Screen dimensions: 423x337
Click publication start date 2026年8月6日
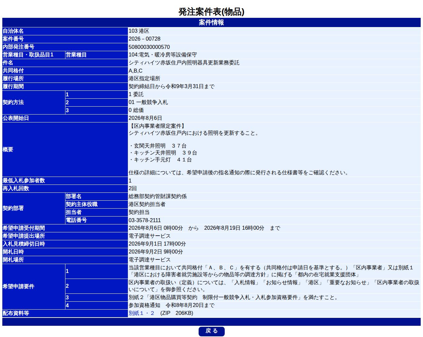pyautogui.click(x=145, y=118)
